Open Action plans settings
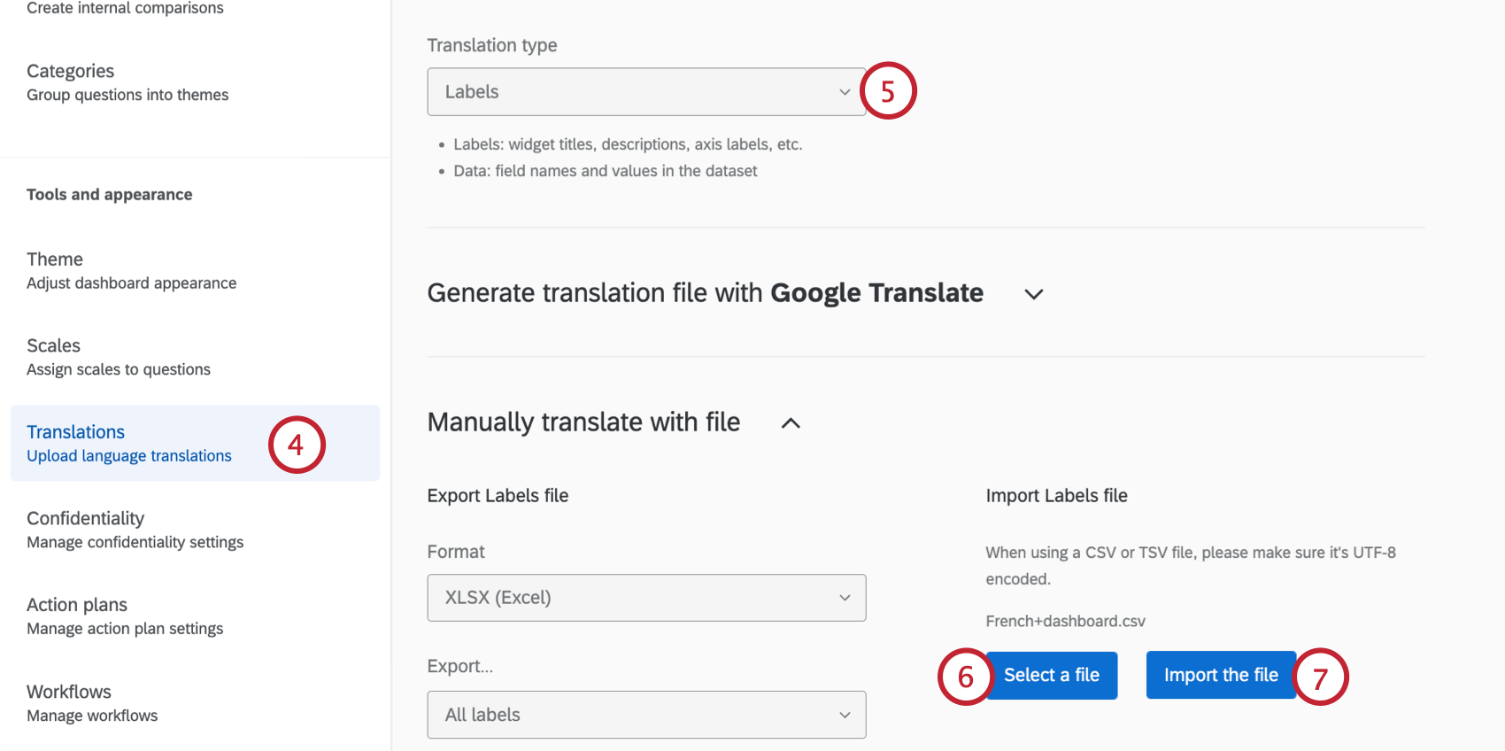The width and height of the screenshot is (1505, 751). pyautogui.click(x=77, y=605)
